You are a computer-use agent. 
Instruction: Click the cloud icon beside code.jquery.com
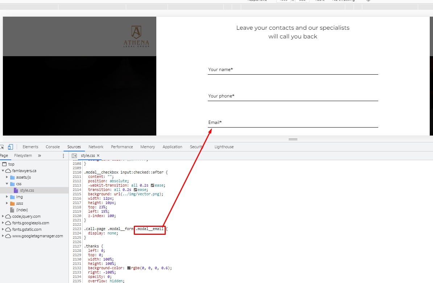(x=8, y=217)
